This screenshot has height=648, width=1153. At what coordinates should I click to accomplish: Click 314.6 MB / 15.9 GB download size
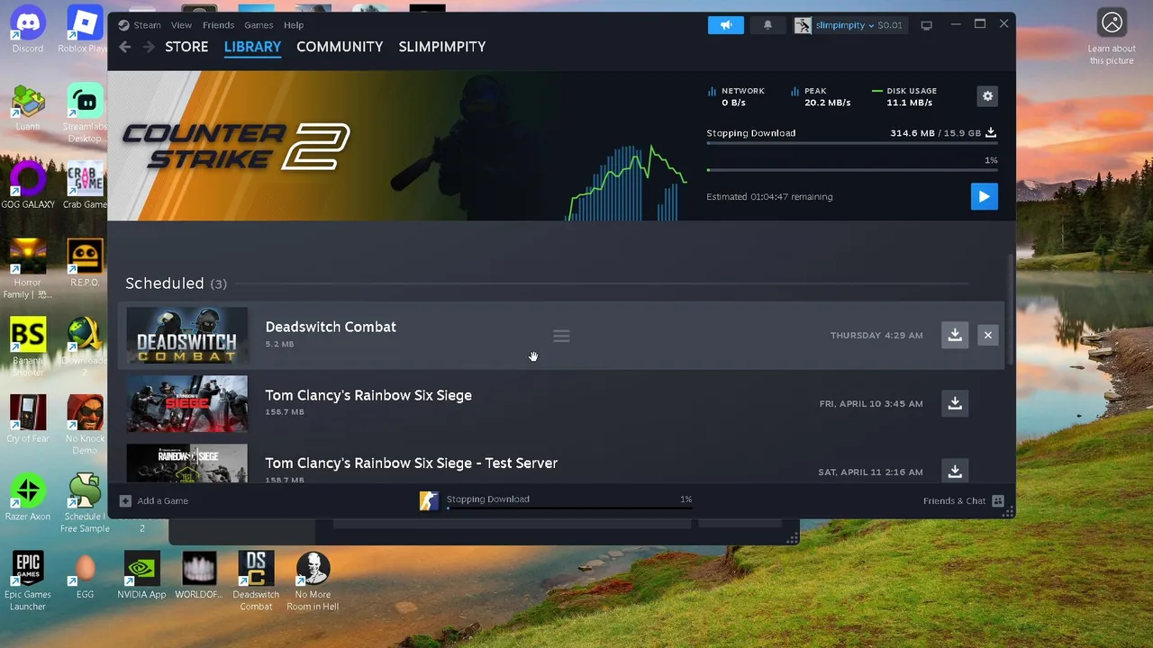tap(935, 133)
